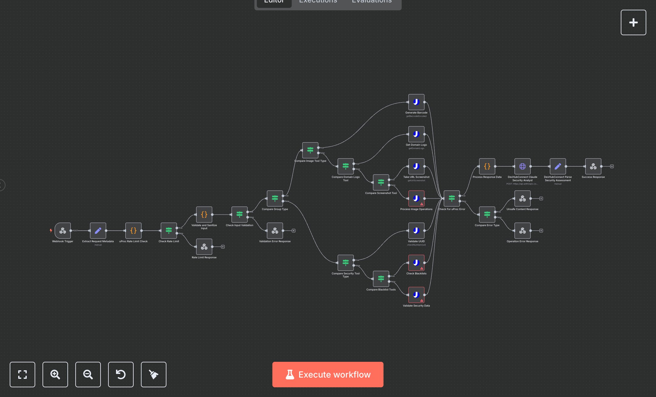This screenshot has height=397, width=656.
Task: Select the Compare Error Type switch node
Action: [x=487, y=215]
